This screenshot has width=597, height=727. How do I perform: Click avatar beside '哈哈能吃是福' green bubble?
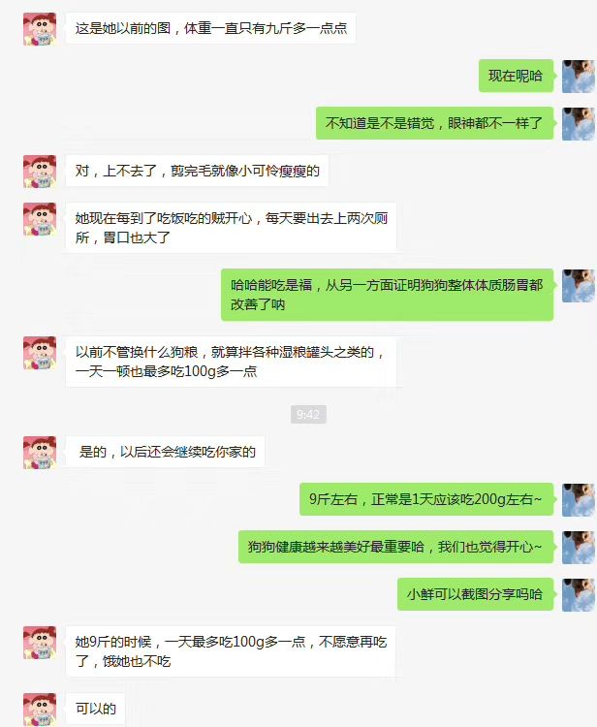[x=579, y=286]
